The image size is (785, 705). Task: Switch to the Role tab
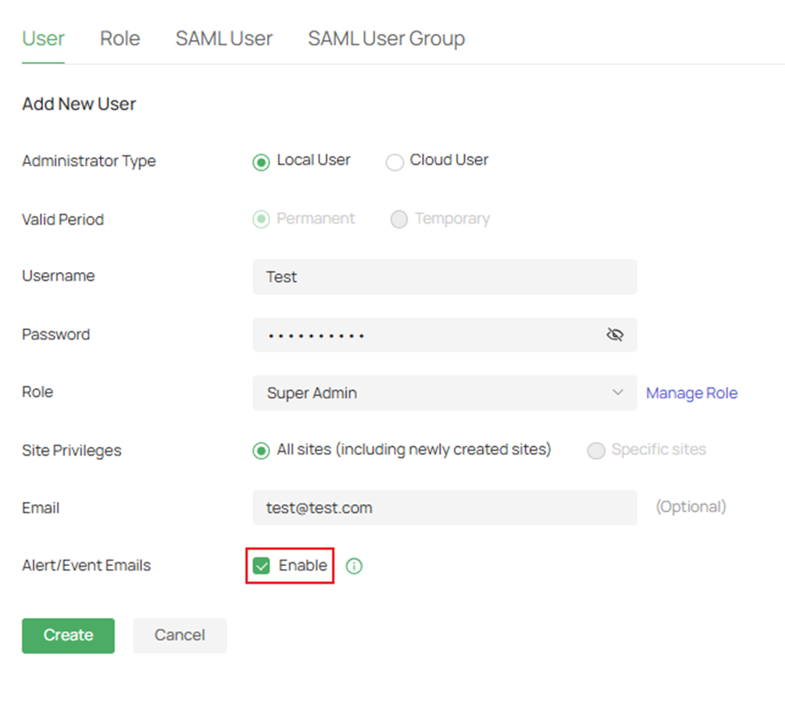[120, 38]
